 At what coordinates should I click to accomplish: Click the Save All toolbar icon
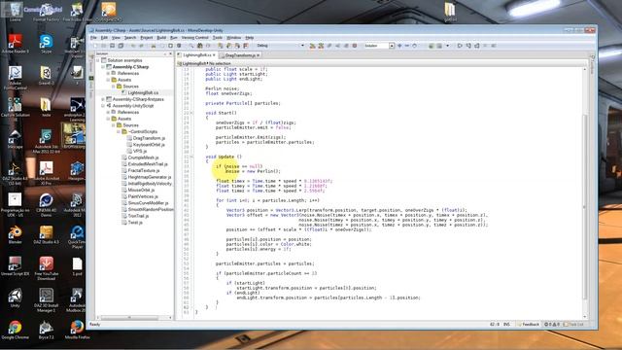(x=121, y=46)
